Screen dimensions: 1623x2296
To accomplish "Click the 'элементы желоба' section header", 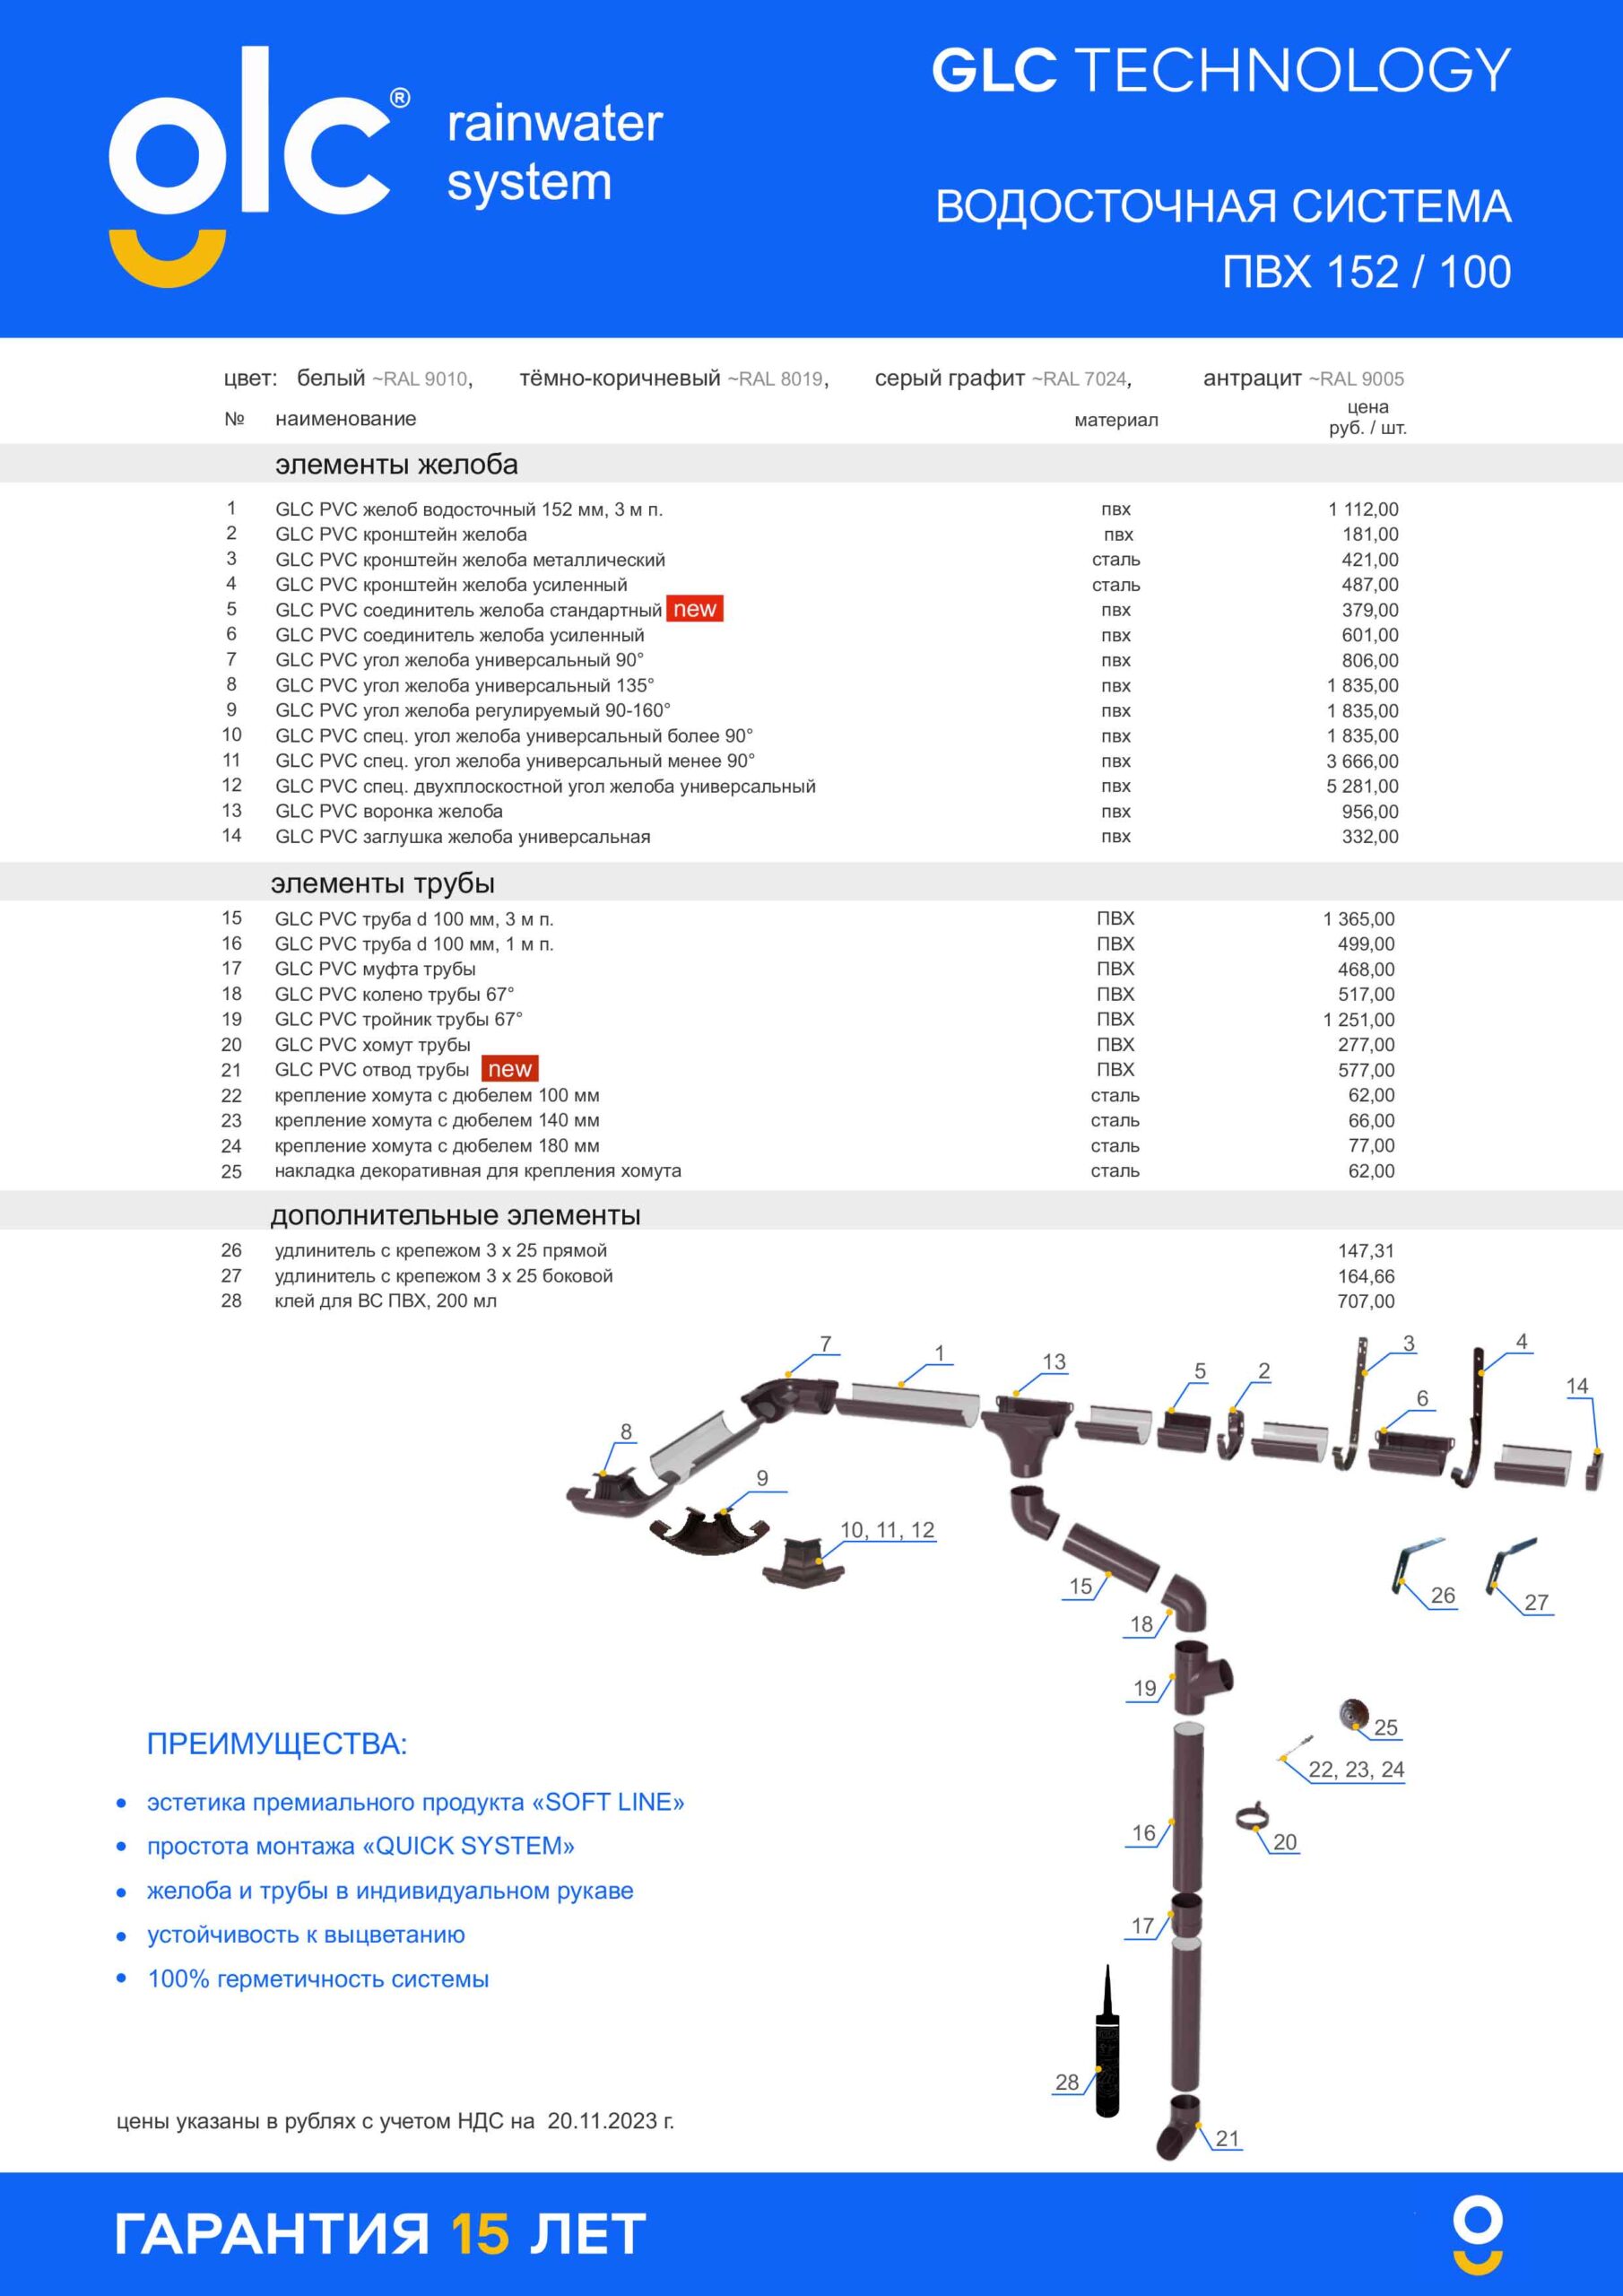I will 397,464.
